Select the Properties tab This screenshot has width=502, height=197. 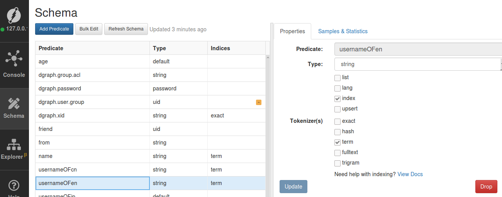pyautogui.click(x=292, y=31)
